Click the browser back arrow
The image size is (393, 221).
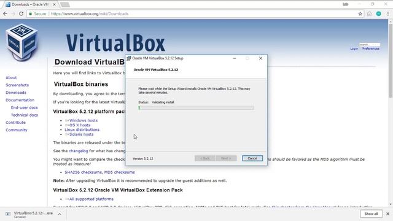click(5, 14)
